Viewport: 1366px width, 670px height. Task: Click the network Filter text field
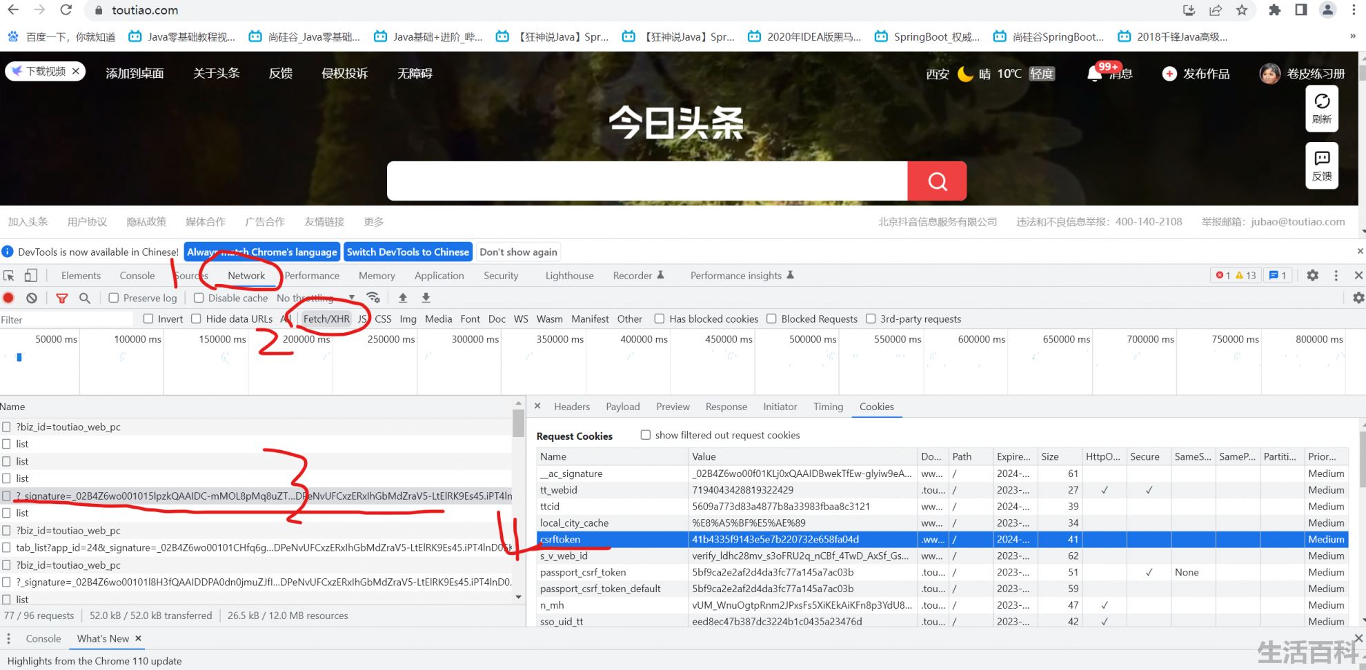coord(66,319)
